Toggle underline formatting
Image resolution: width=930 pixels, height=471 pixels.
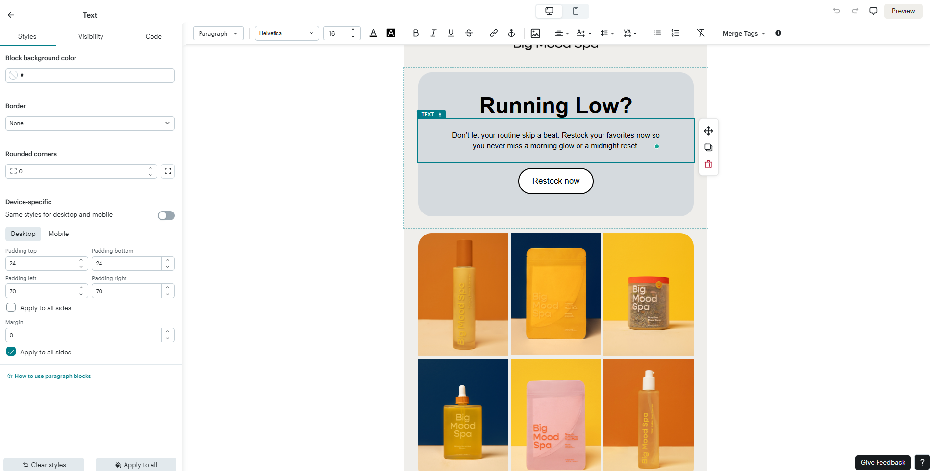(x=451, y=33)
